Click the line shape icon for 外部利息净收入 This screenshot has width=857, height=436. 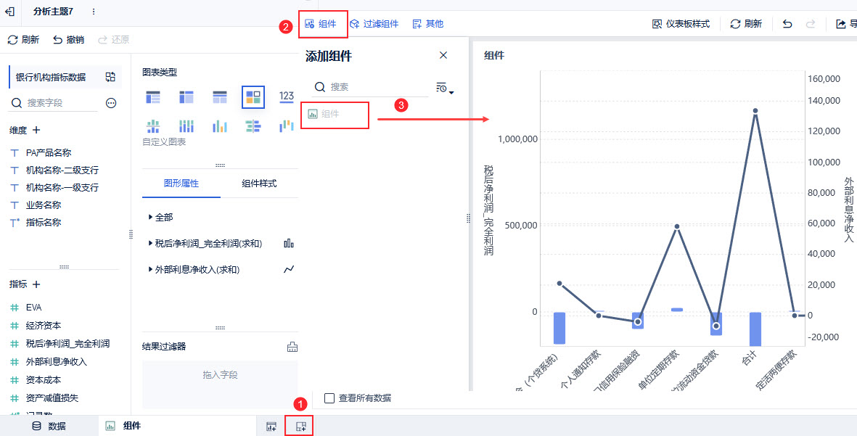tap(289, 269)
